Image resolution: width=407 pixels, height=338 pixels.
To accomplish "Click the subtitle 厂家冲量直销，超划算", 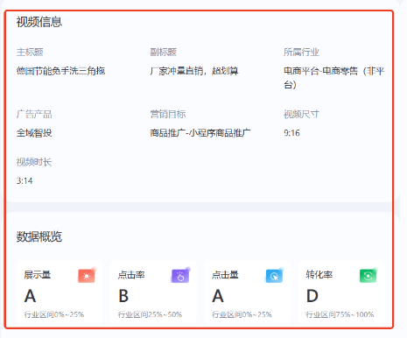I will [x=194, y=71].
